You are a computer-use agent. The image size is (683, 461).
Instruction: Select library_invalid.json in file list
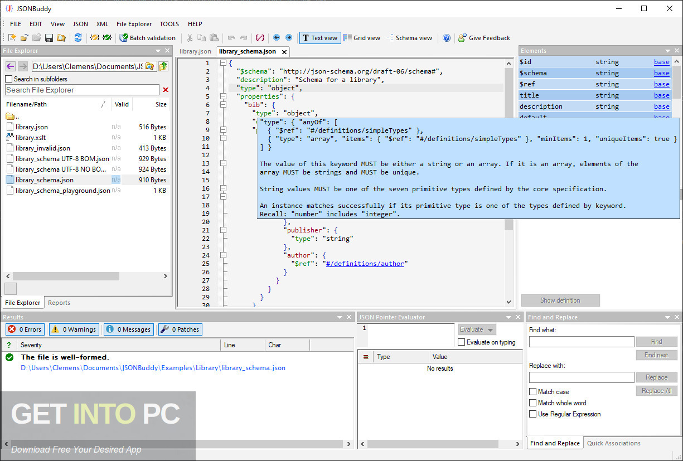pyautogui.click(x=43, y=148)
